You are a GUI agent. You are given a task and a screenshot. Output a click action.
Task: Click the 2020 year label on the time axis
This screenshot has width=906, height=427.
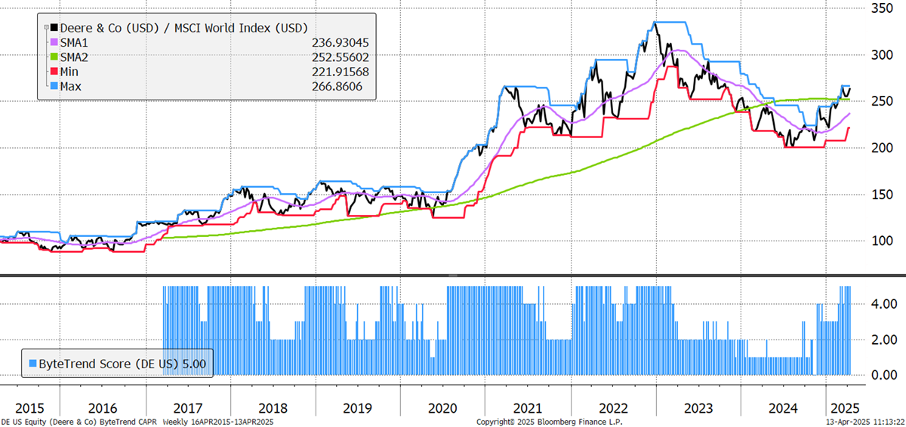click(x=442, y=408)
